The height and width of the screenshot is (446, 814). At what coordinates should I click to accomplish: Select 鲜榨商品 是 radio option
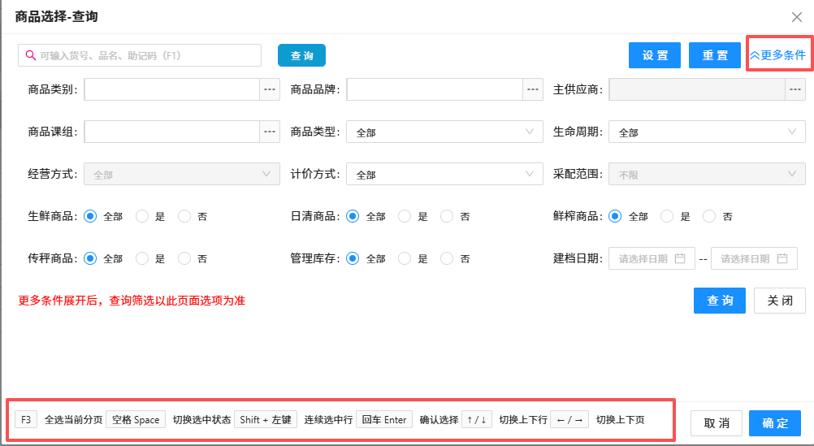667,216
